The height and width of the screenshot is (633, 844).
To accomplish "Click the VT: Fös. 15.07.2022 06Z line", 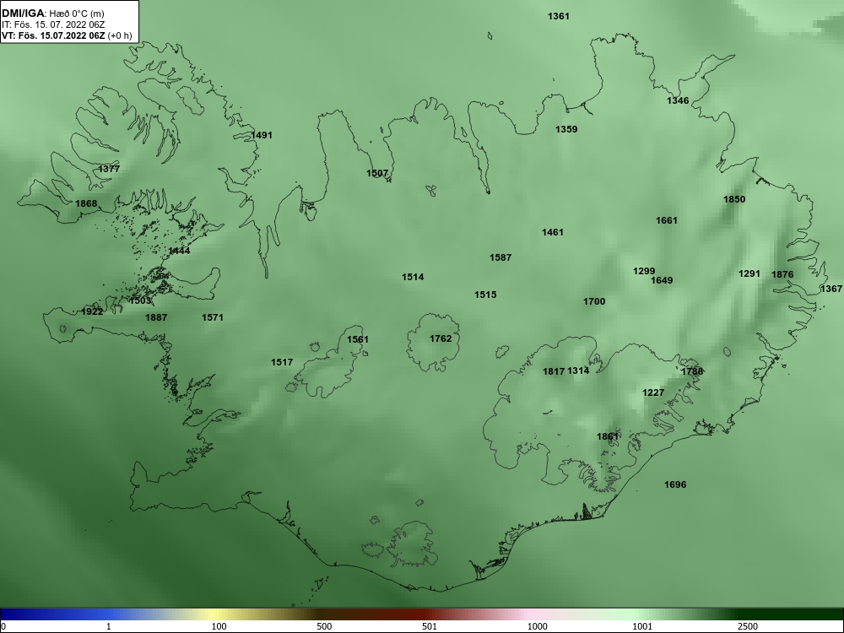I will coord(67,36).
